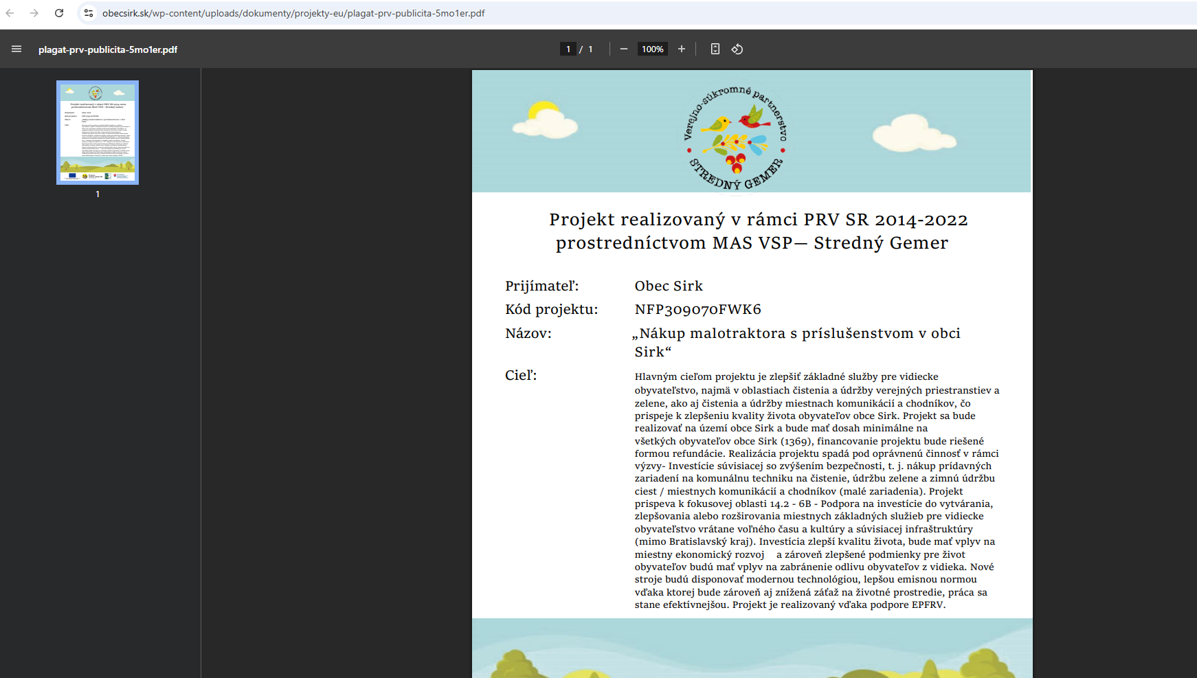This screenshot has width=1197, height=678.
Task: Fit the PDF to page
Action: point(715,49)
